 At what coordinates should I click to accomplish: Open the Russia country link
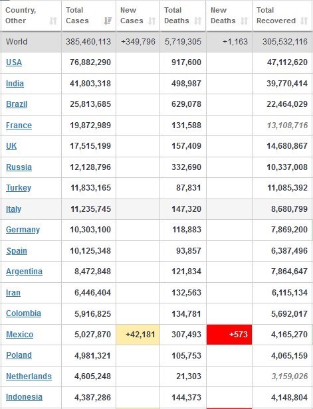(19, 167)
